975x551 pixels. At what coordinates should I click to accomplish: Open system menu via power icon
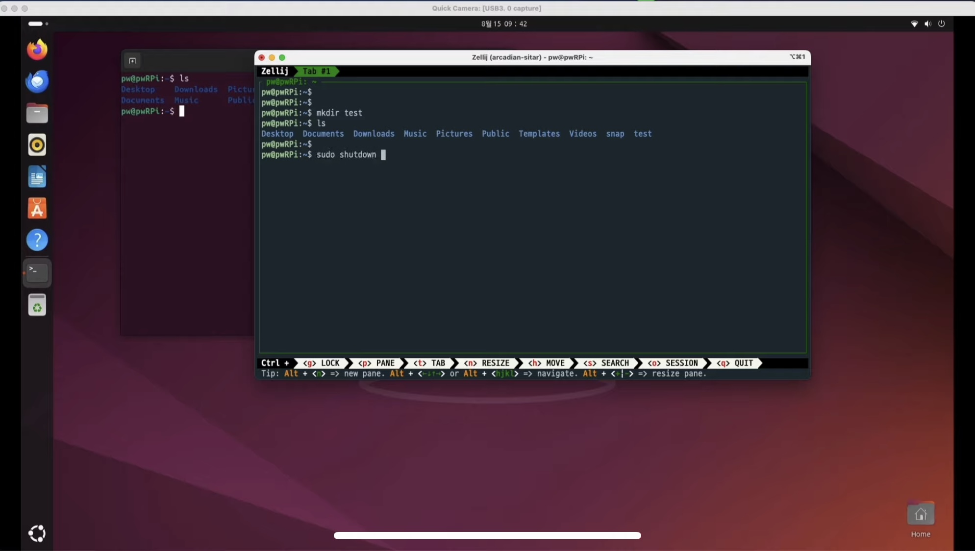coord(941,24)
